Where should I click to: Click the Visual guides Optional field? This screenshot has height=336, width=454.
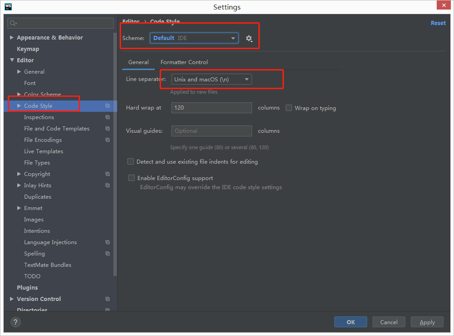tap(212, 131)
